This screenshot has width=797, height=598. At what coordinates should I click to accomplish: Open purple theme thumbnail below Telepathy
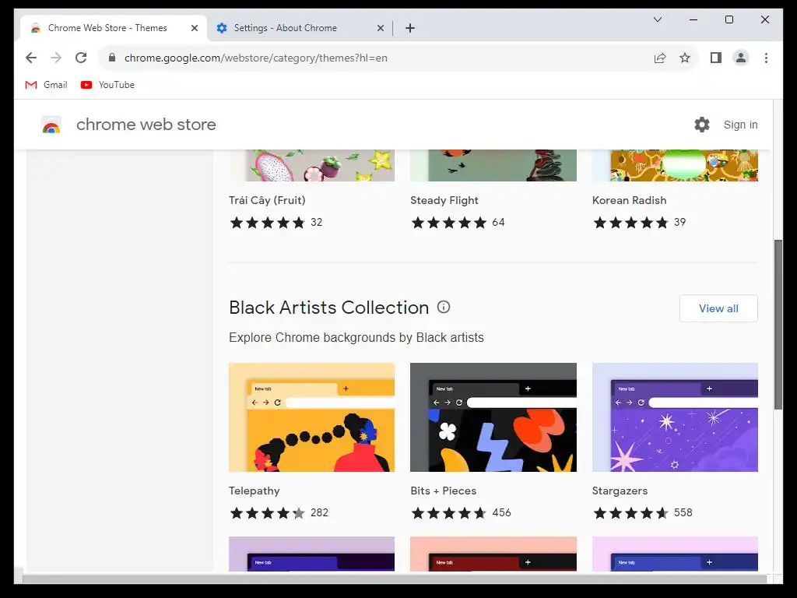tap(311, 554)
